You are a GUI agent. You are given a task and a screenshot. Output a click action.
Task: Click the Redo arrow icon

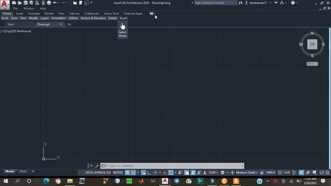[x=63, y=3]
